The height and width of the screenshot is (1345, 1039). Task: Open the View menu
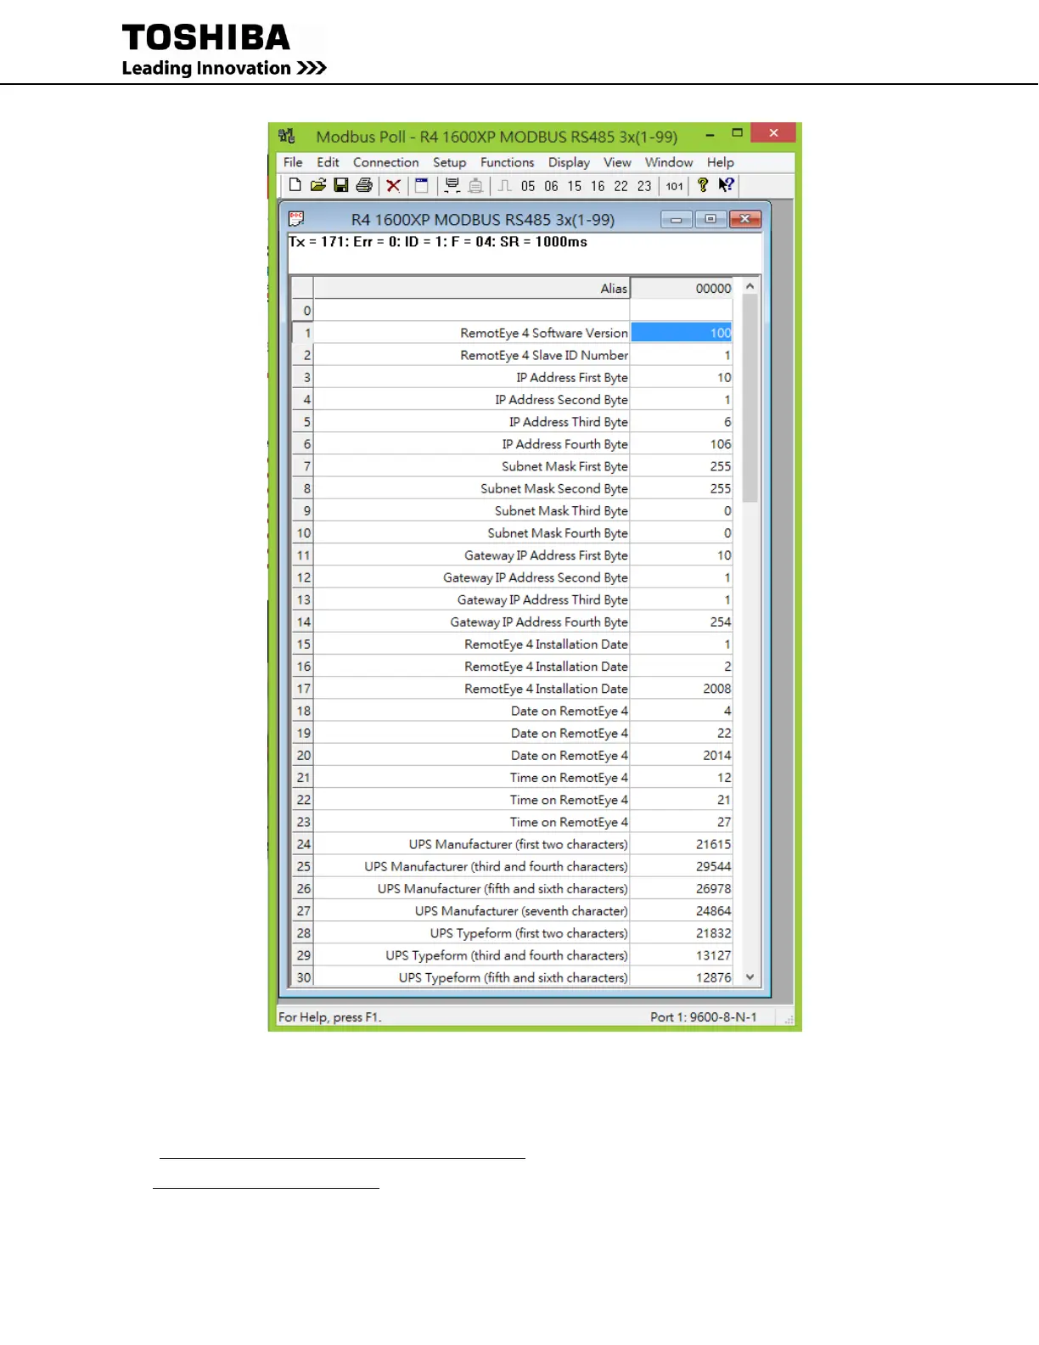pyautogui.click(x=617, y=162)
